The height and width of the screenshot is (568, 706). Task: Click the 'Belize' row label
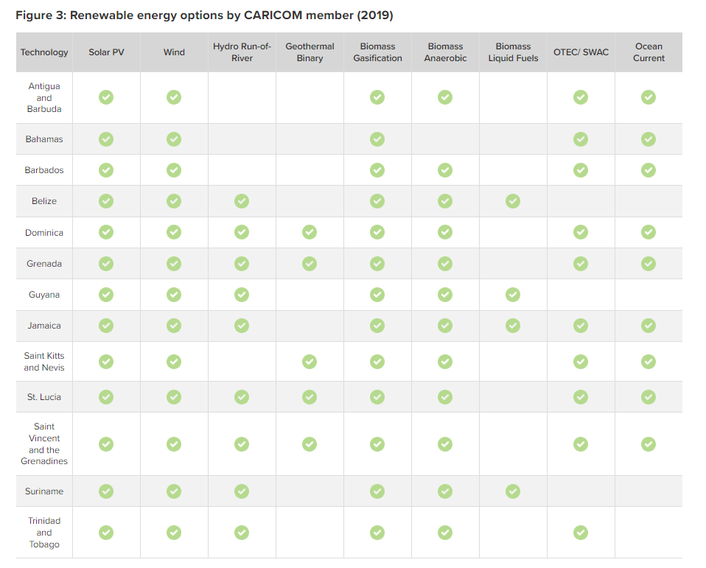44,201
